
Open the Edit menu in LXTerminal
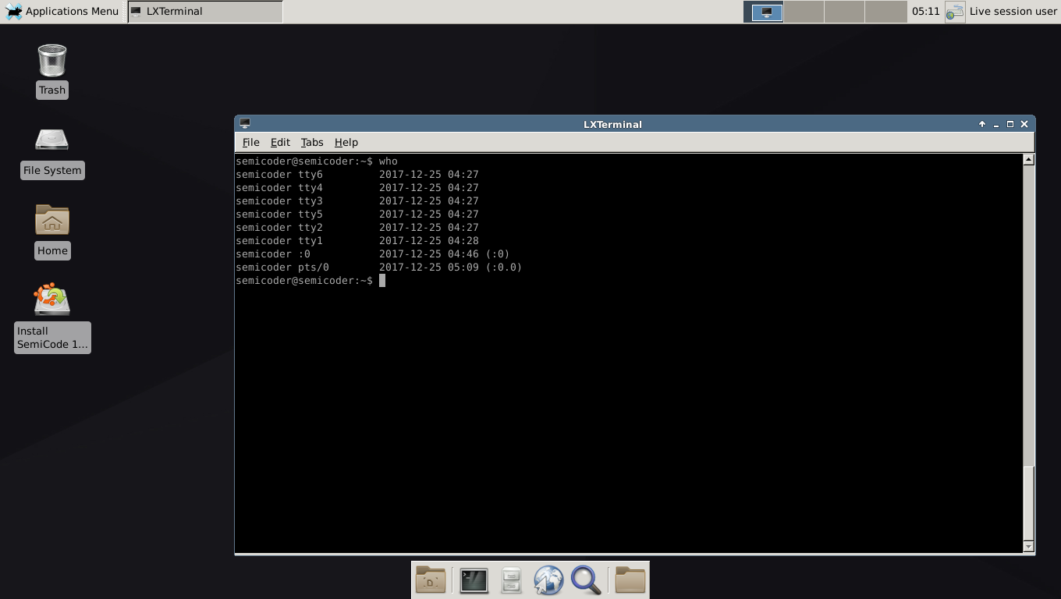(x=280, y=142)
